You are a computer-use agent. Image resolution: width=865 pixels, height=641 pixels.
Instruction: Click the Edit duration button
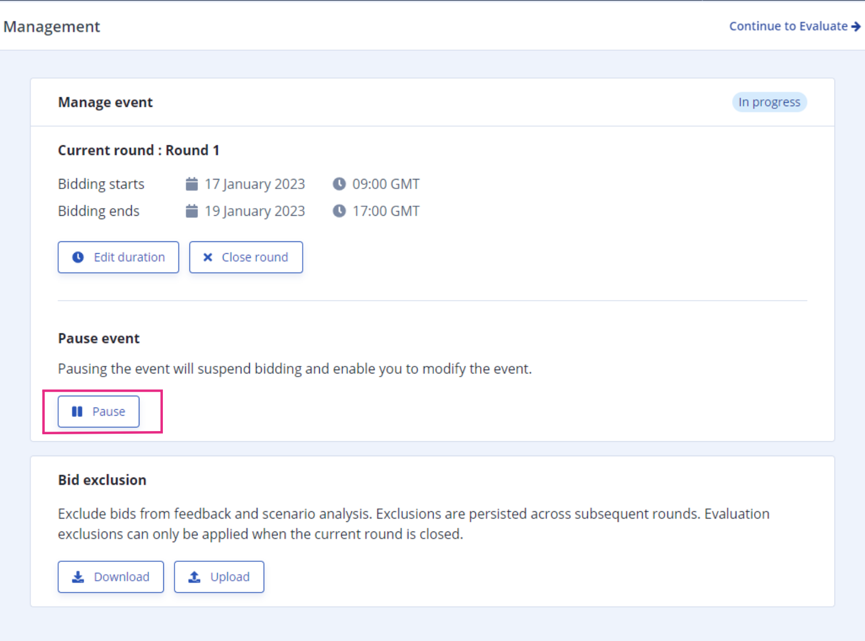click(118, 257)
